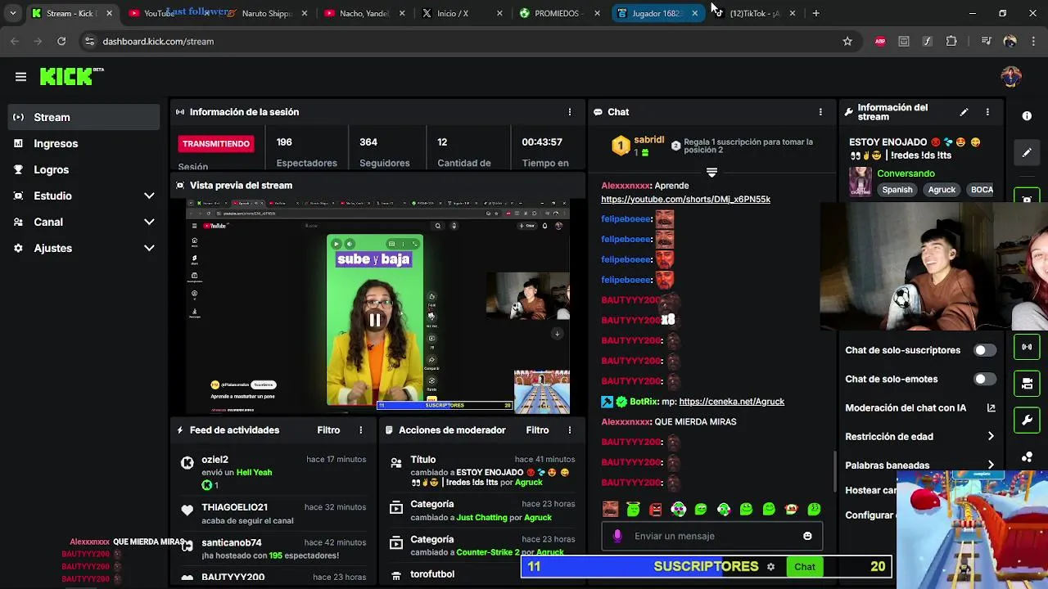Open the profile avatar menu
Screen dimensions: 1048x589
pos(1011,77)
